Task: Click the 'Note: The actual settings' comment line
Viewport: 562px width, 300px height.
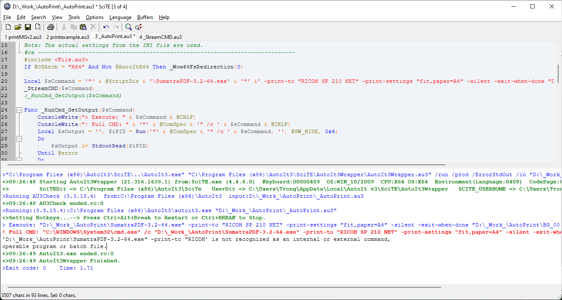Action: click(114, 45)
